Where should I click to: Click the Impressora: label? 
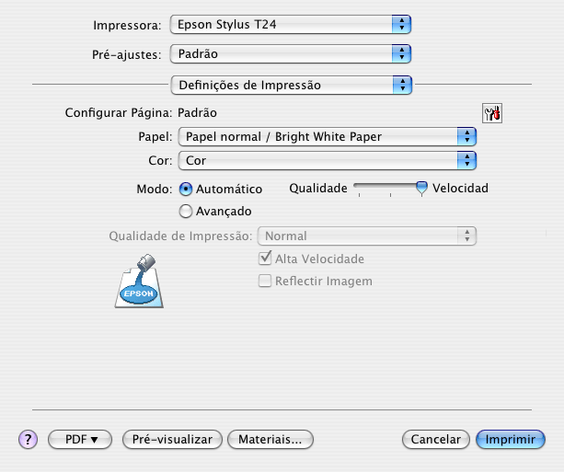127,25
